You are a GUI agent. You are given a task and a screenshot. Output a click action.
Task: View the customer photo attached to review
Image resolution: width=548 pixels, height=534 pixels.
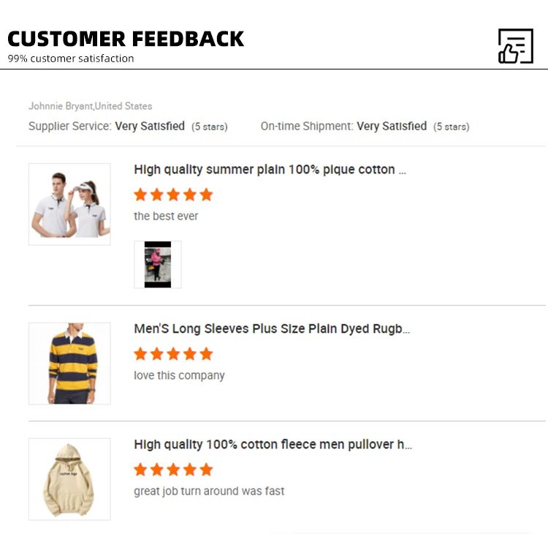click(x=157, y=264)
